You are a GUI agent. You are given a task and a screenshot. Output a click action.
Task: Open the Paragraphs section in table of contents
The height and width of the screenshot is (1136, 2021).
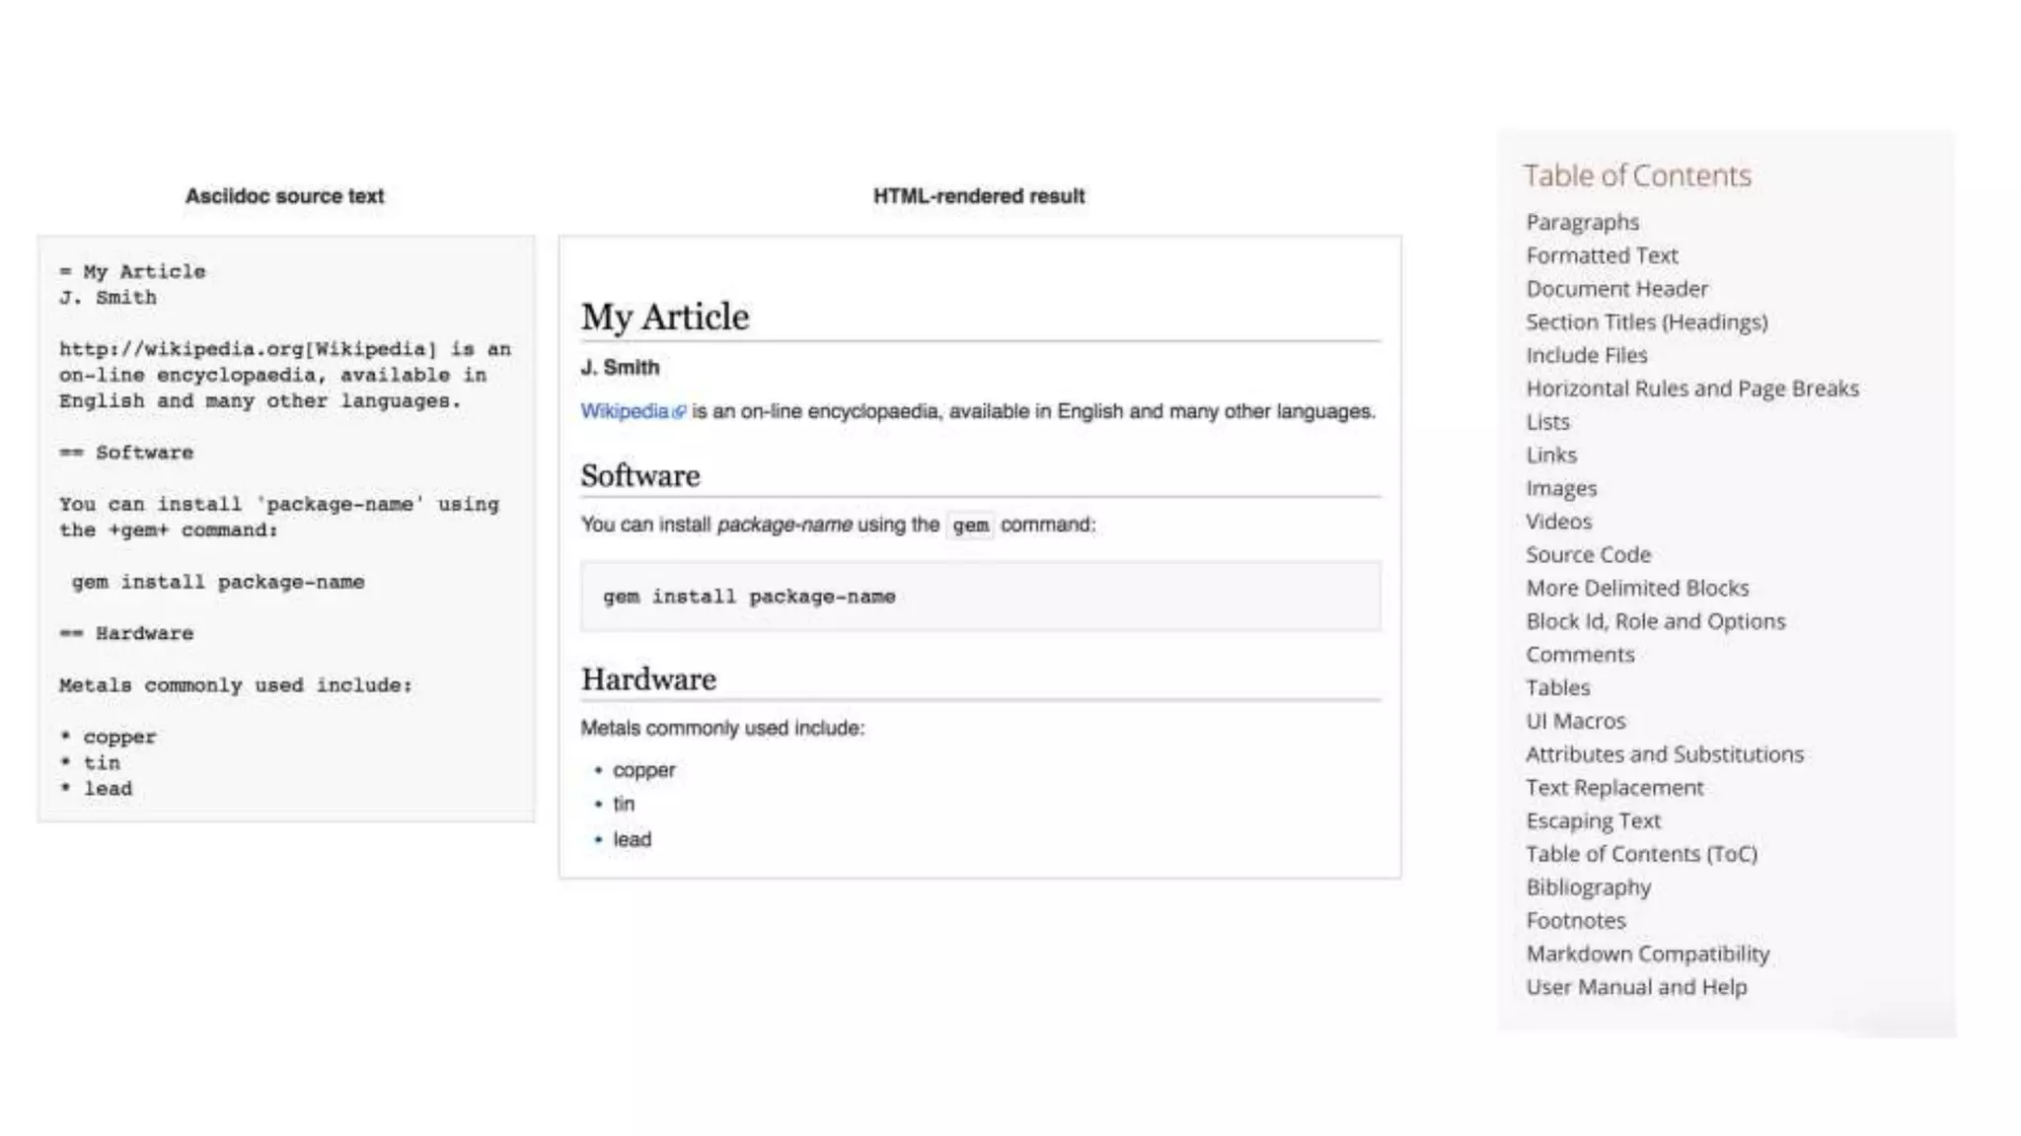1582,222
